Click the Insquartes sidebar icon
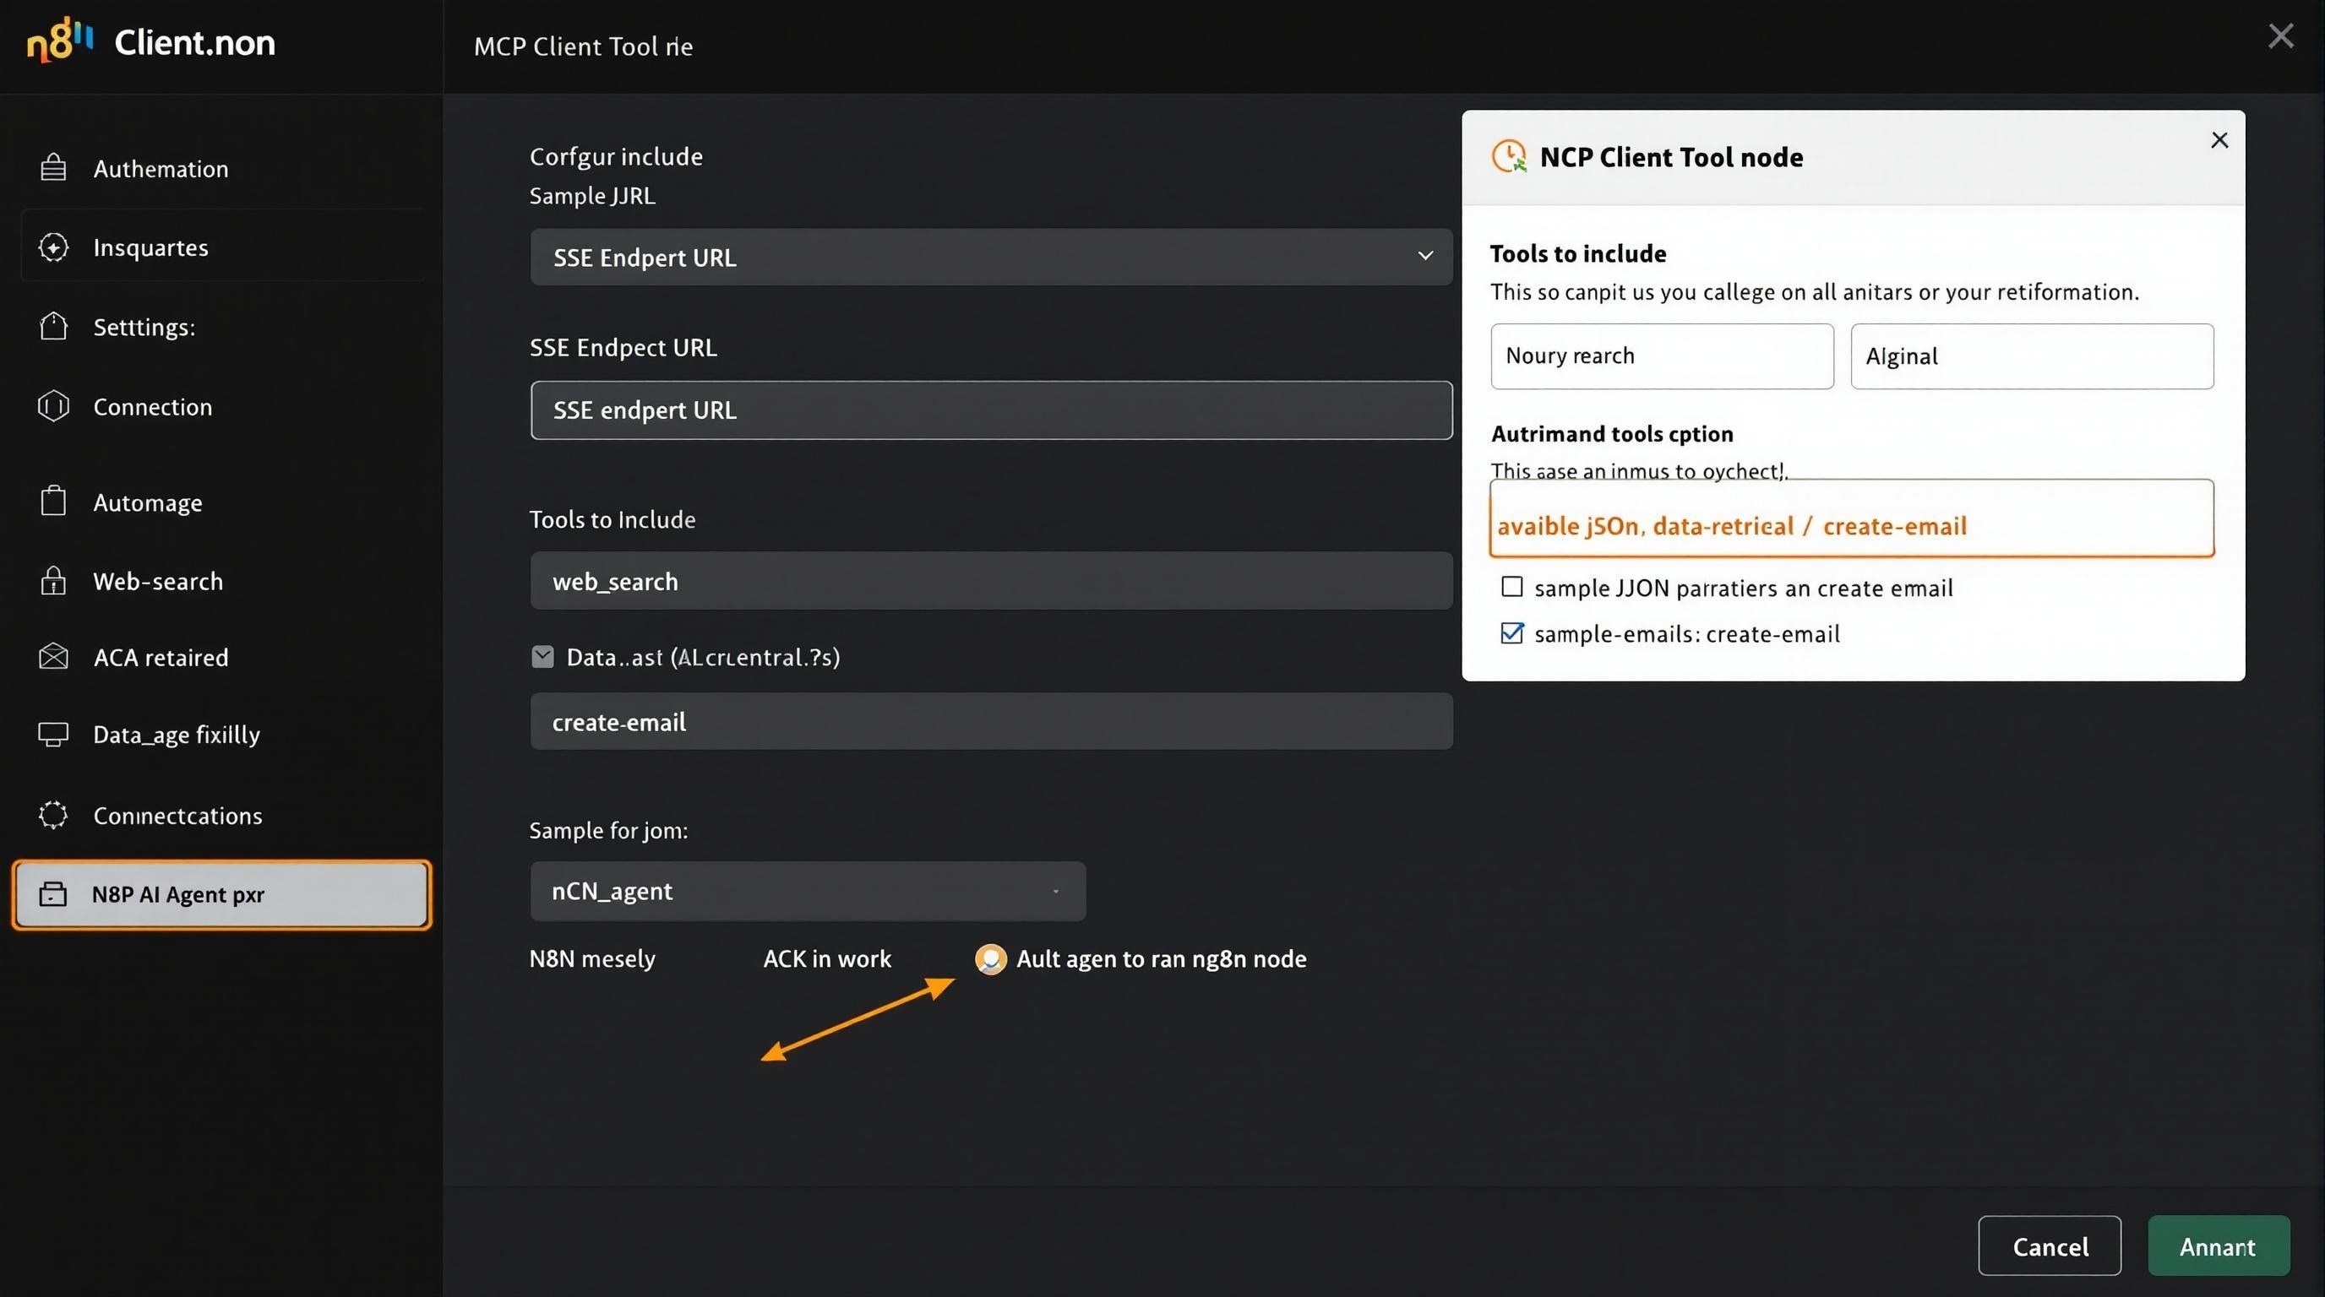 click(53, 247)
